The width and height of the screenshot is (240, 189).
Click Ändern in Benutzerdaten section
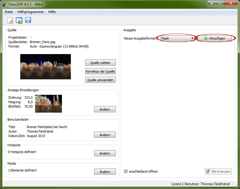(105, 135)
